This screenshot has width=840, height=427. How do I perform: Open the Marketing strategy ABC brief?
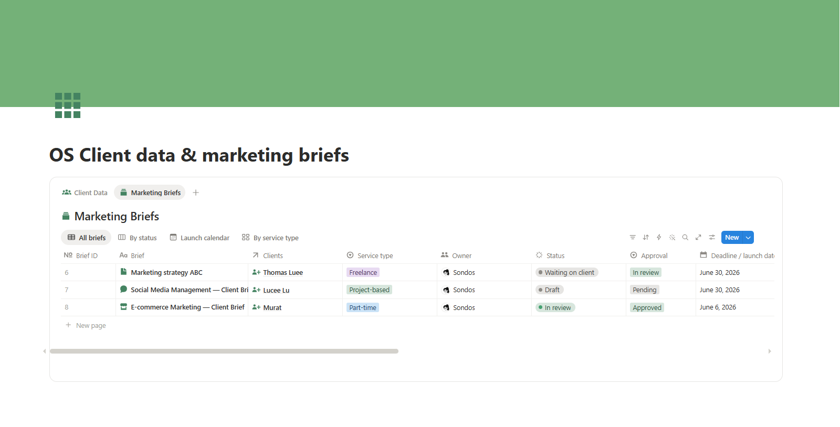point(166,272)
